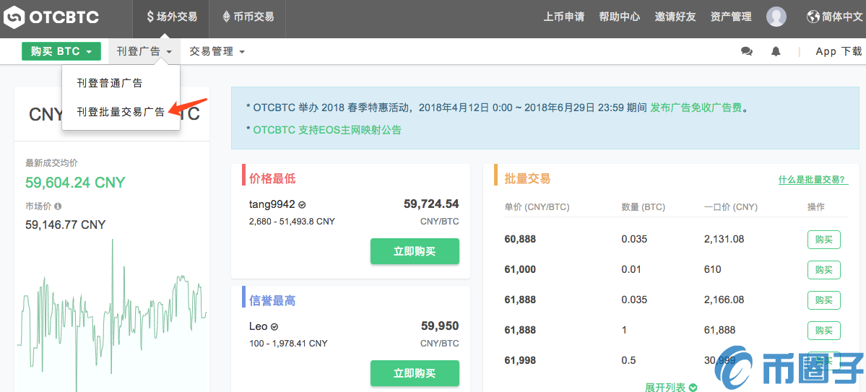This screenshot has width=866, height=392.
Task: Select 刊登普通广告 menu entry
Action: tap(110, 83)
